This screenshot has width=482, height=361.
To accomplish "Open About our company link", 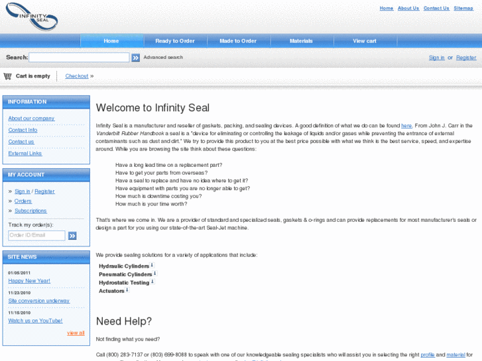I will [x=31, y=119].
